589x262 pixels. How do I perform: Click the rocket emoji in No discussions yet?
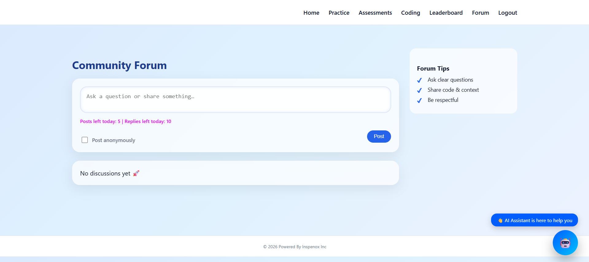click(x=136, y=173)
